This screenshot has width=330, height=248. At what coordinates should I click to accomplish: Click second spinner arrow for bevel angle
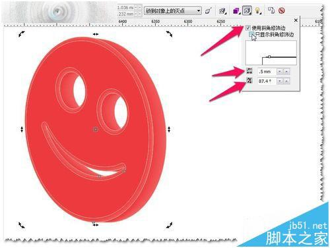coord(286,81)
